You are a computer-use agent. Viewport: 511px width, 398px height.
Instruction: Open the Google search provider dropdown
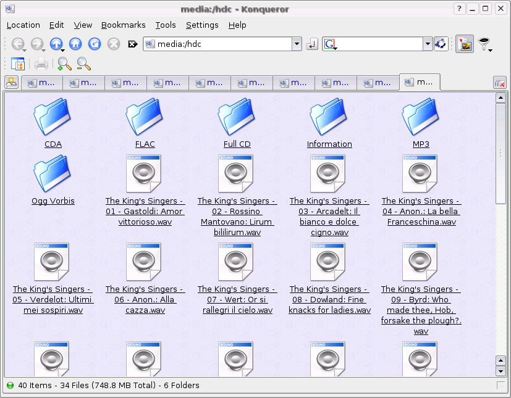point(330,44)
